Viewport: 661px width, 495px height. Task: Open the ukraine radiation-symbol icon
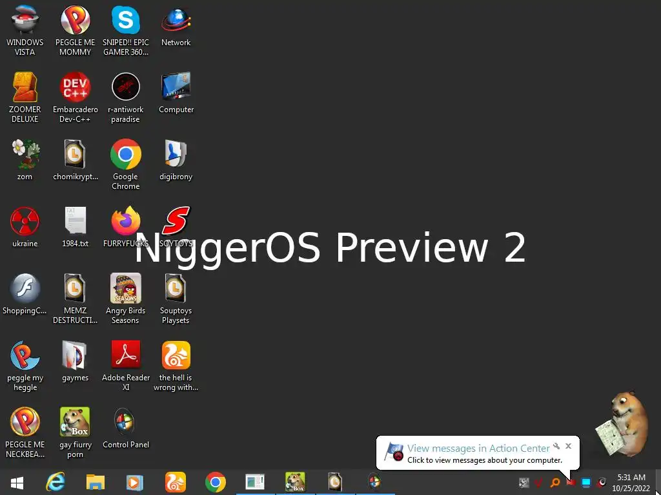click(x=25, y=226)
